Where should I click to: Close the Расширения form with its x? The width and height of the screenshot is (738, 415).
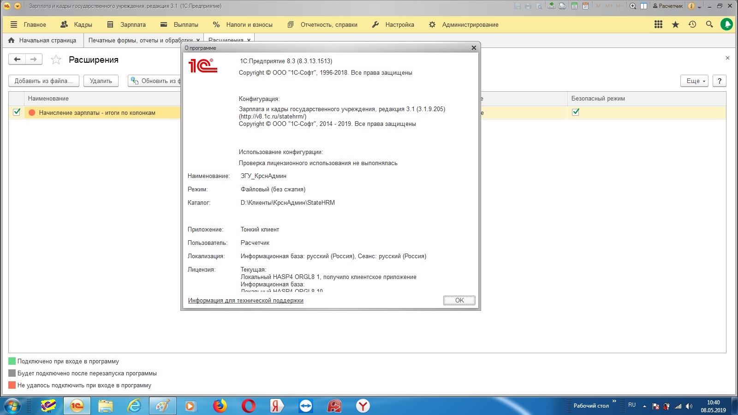point(727,58)
